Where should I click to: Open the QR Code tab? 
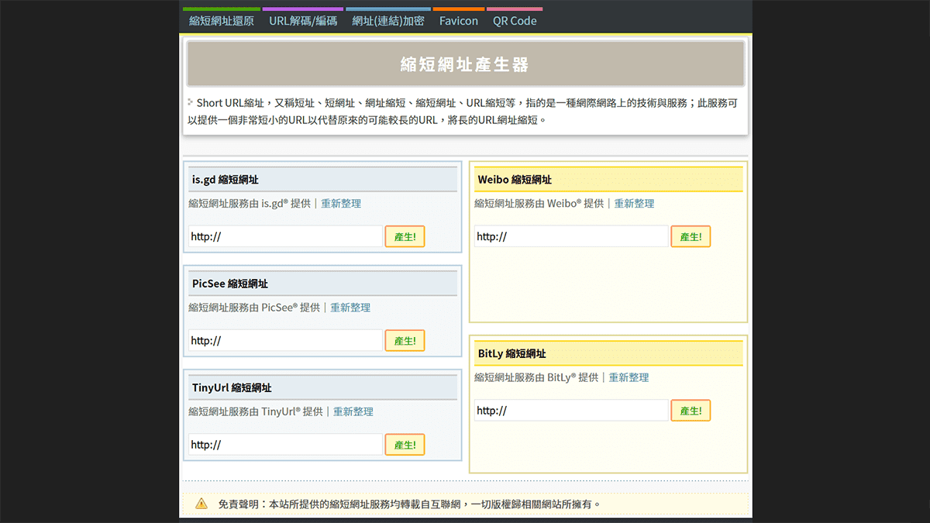coord(515,21)
